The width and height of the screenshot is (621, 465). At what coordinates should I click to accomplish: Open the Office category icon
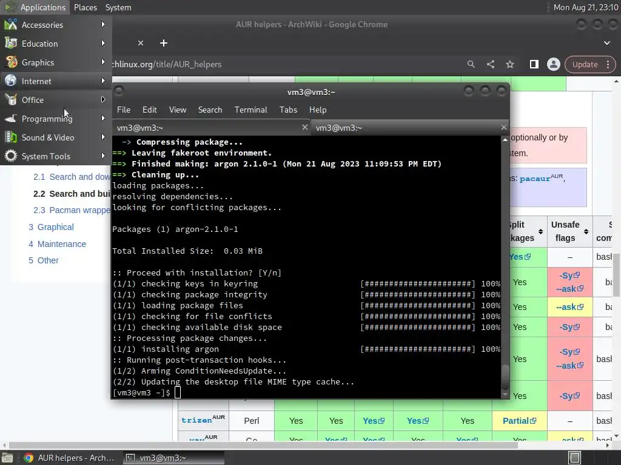(11, 100)
